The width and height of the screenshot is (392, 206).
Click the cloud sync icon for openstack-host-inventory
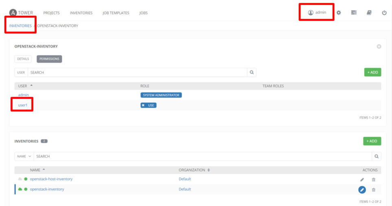[20, 179]
